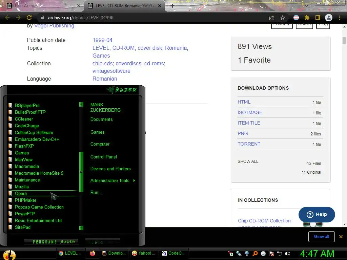
Task: Click programs list scroll up arrow
Action: click(81, 104)
